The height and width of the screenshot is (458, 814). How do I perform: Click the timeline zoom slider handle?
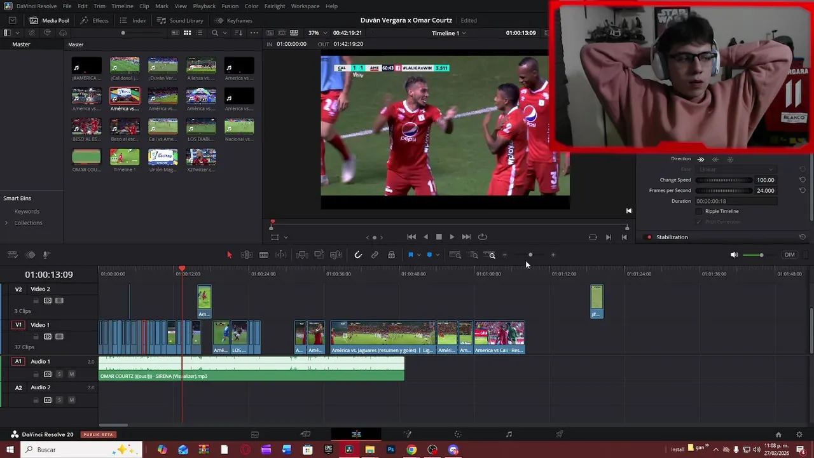pyautogui.click(x=530, y=255)
